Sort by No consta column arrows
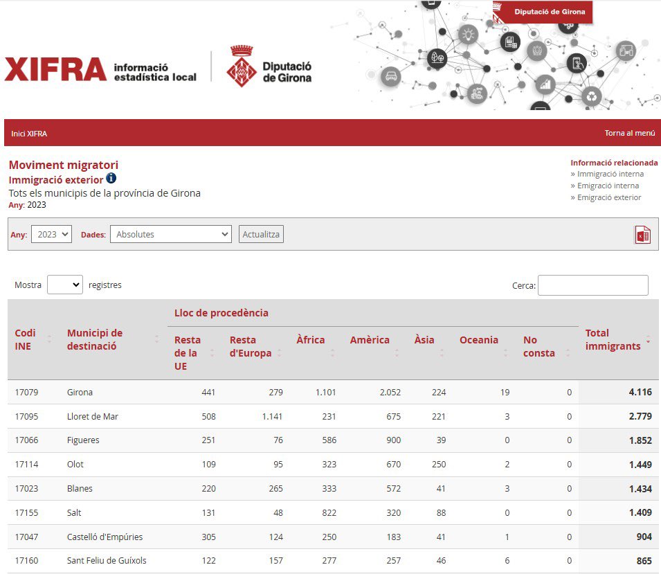This screenshot has width=661, height=574. point(568,353)
